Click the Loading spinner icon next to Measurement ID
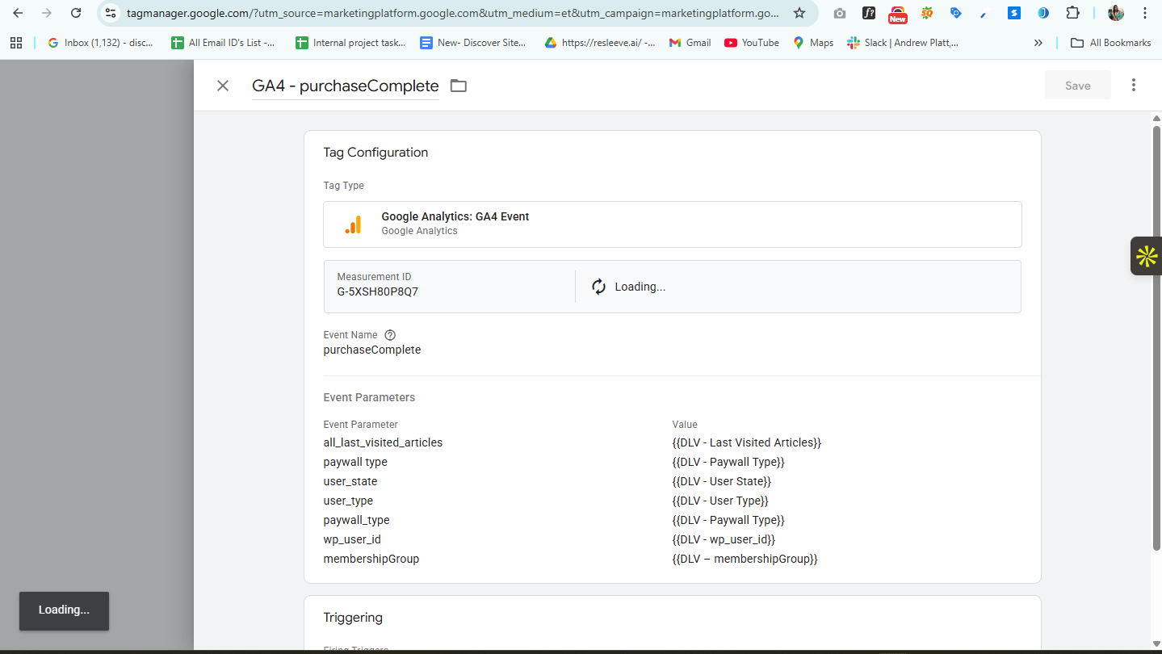 (x=598, y=287)
